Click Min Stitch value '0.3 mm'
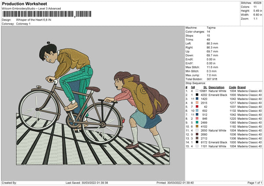 coord(212,71)
